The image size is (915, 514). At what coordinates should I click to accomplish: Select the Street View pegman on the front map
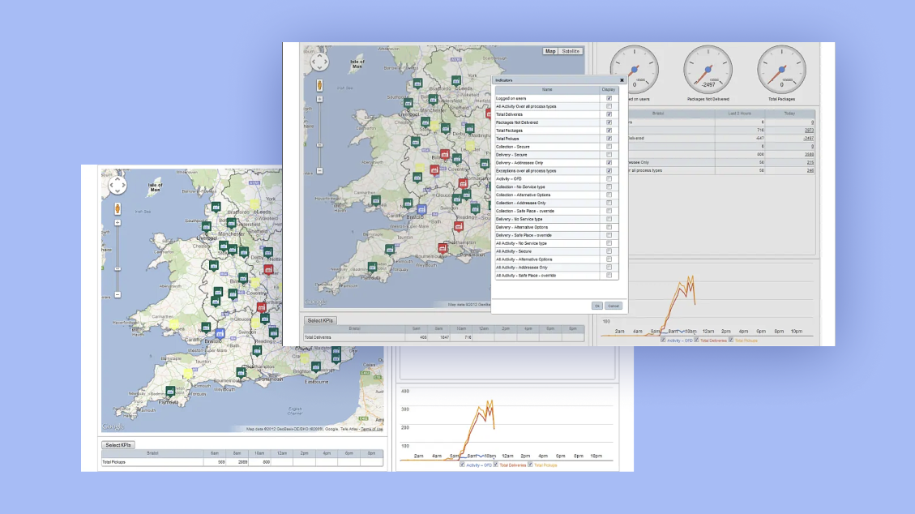tap(319, 85)
